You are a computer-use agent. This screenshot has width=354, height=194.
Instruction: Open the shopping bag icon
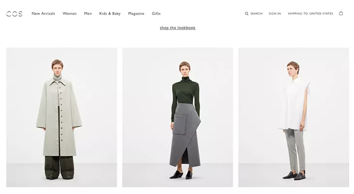coord(341,13)
